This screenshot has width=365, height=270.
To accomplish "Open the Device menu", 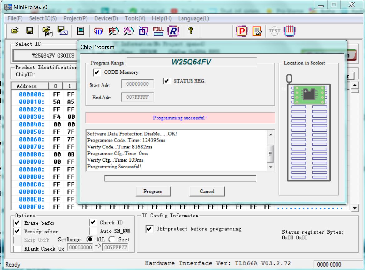I will coord(106,18).
